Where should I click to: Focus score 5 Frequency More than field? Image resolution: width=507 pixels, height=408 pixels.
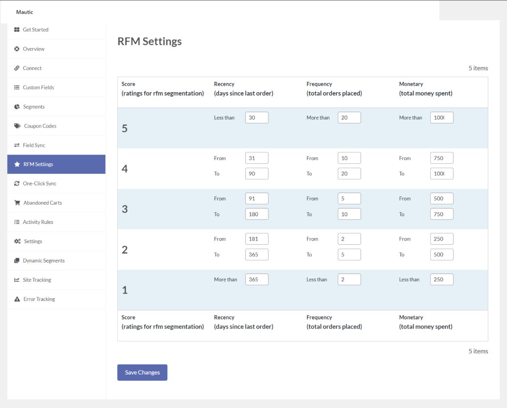349,118
